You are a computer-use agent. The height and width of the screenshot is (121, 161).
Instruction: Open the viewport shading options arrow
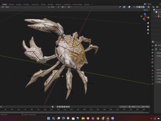(146, 7)
